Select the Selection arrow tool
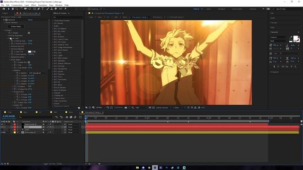Image resolution: width=303 pixels, height=170 pixels. 9,9
